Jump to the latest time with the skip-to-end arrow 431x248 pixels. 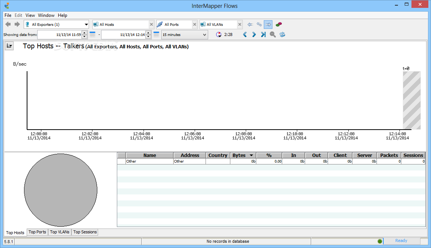click(x=263, y=34)
